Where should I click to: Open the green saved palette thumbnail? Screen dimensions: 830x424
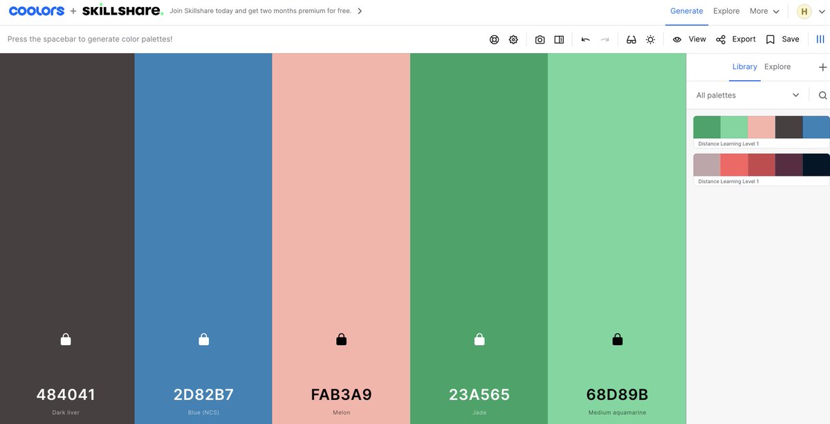coord(762,127)
